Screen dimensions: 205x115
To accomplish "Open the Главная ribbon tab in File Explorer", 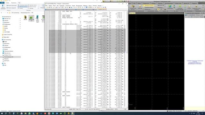I will point(7,3).
